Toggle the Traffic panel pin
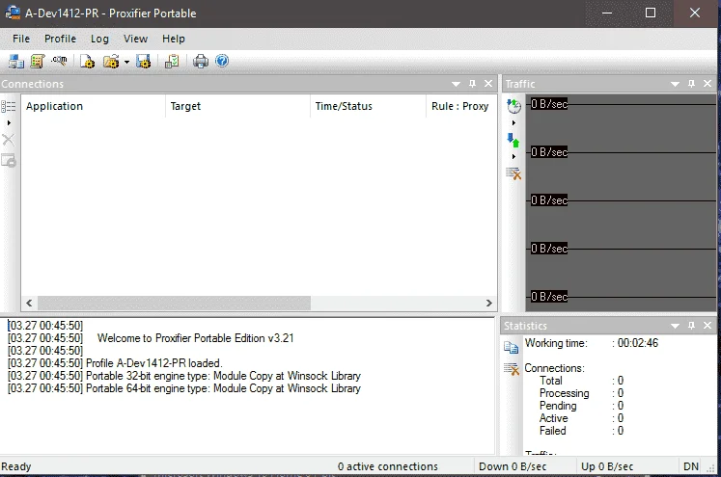Screen dimensions: 721x477 pos(692,84)
